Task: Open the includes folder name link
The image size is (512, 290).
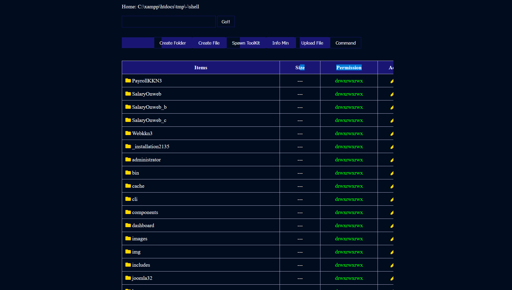Action: (141, 265)
